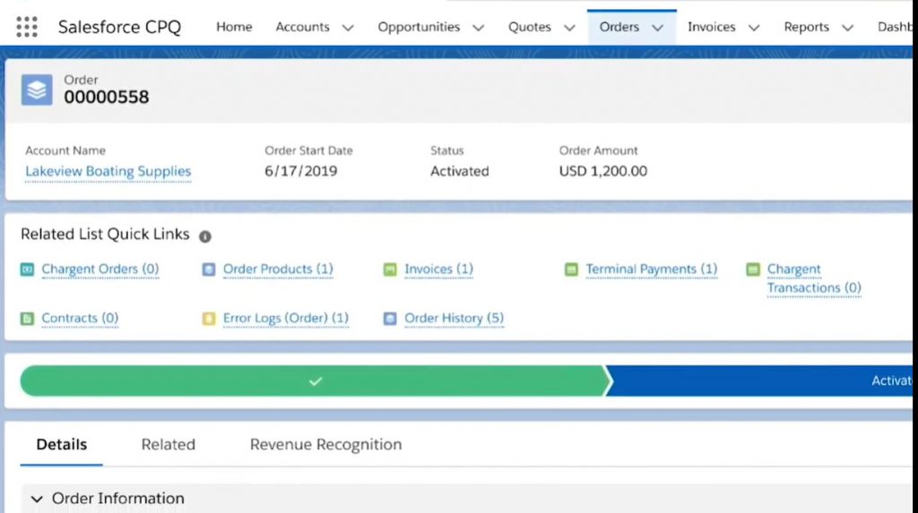
Task: Click the Salesforce CPQ app name
Action: tap(119, 27)
